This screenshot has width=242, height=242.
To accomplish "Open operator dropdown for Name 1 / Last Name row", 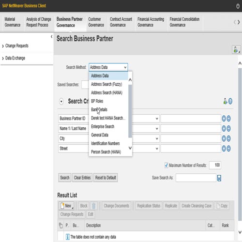I will 157,129.
